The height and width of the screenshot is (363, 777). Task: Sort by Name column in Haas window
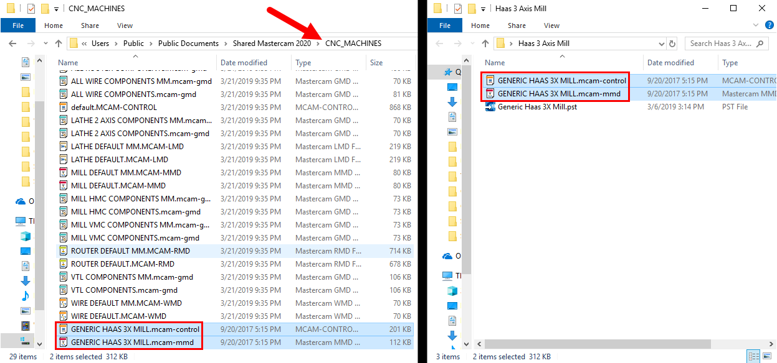point(495,63)
